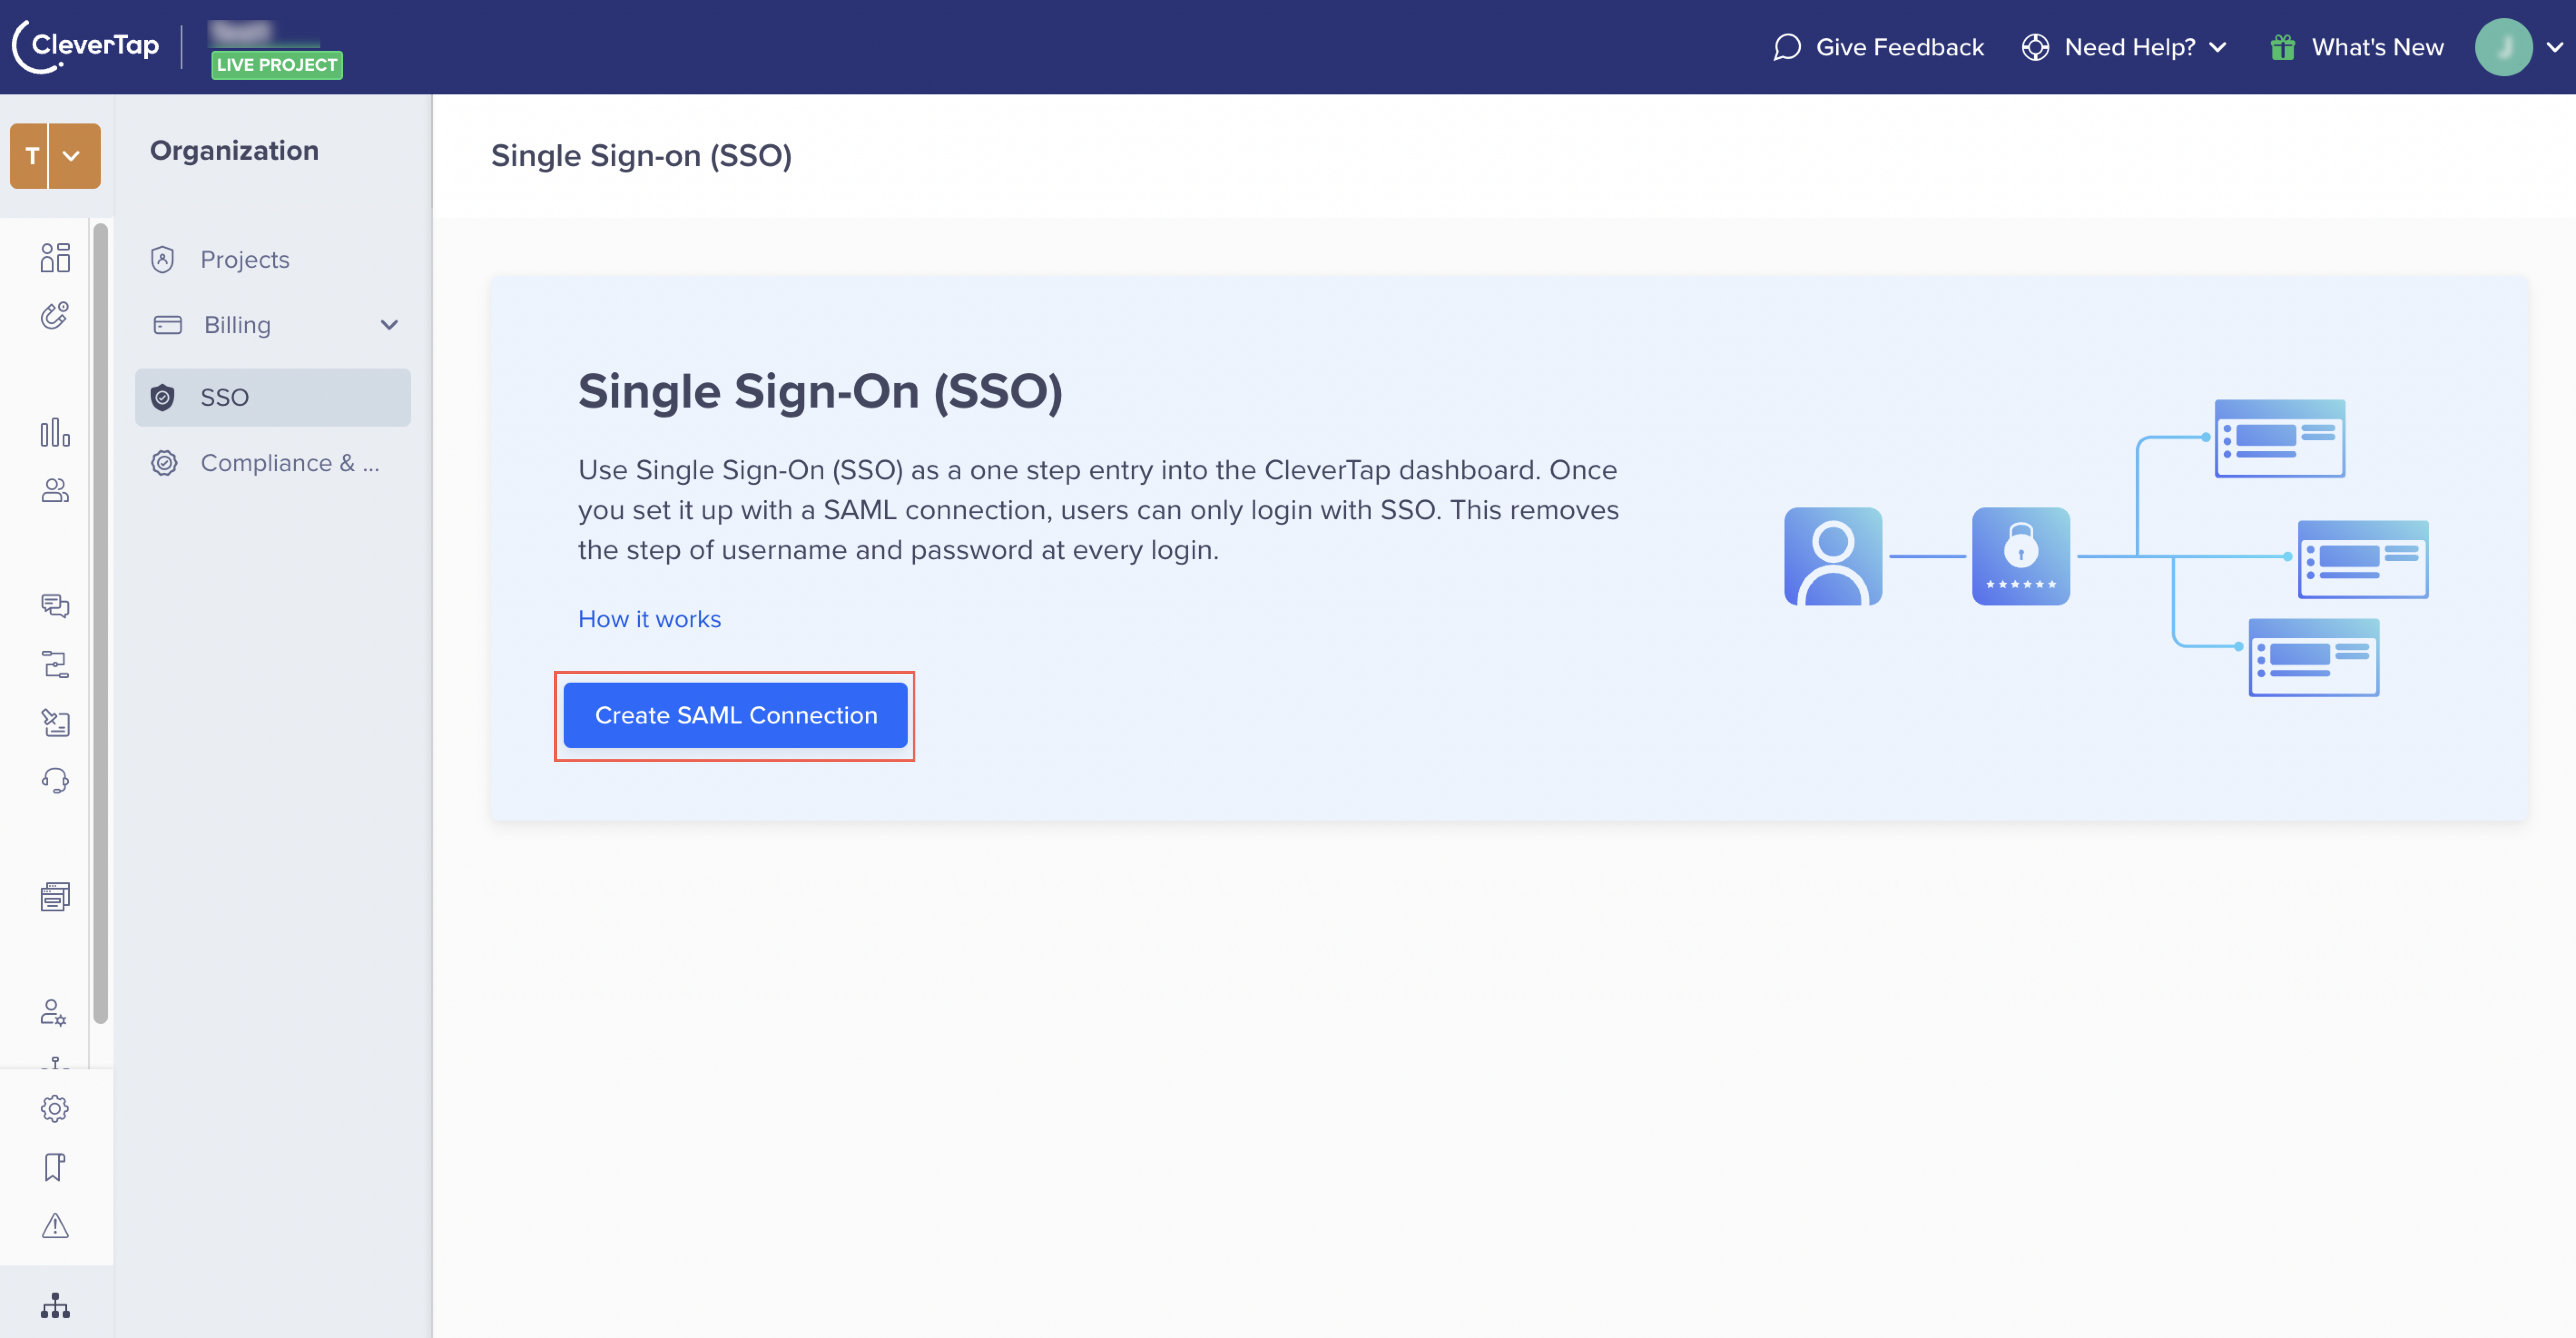
Task: Open the user avatar menu
Action: [x=2503, y=47]
